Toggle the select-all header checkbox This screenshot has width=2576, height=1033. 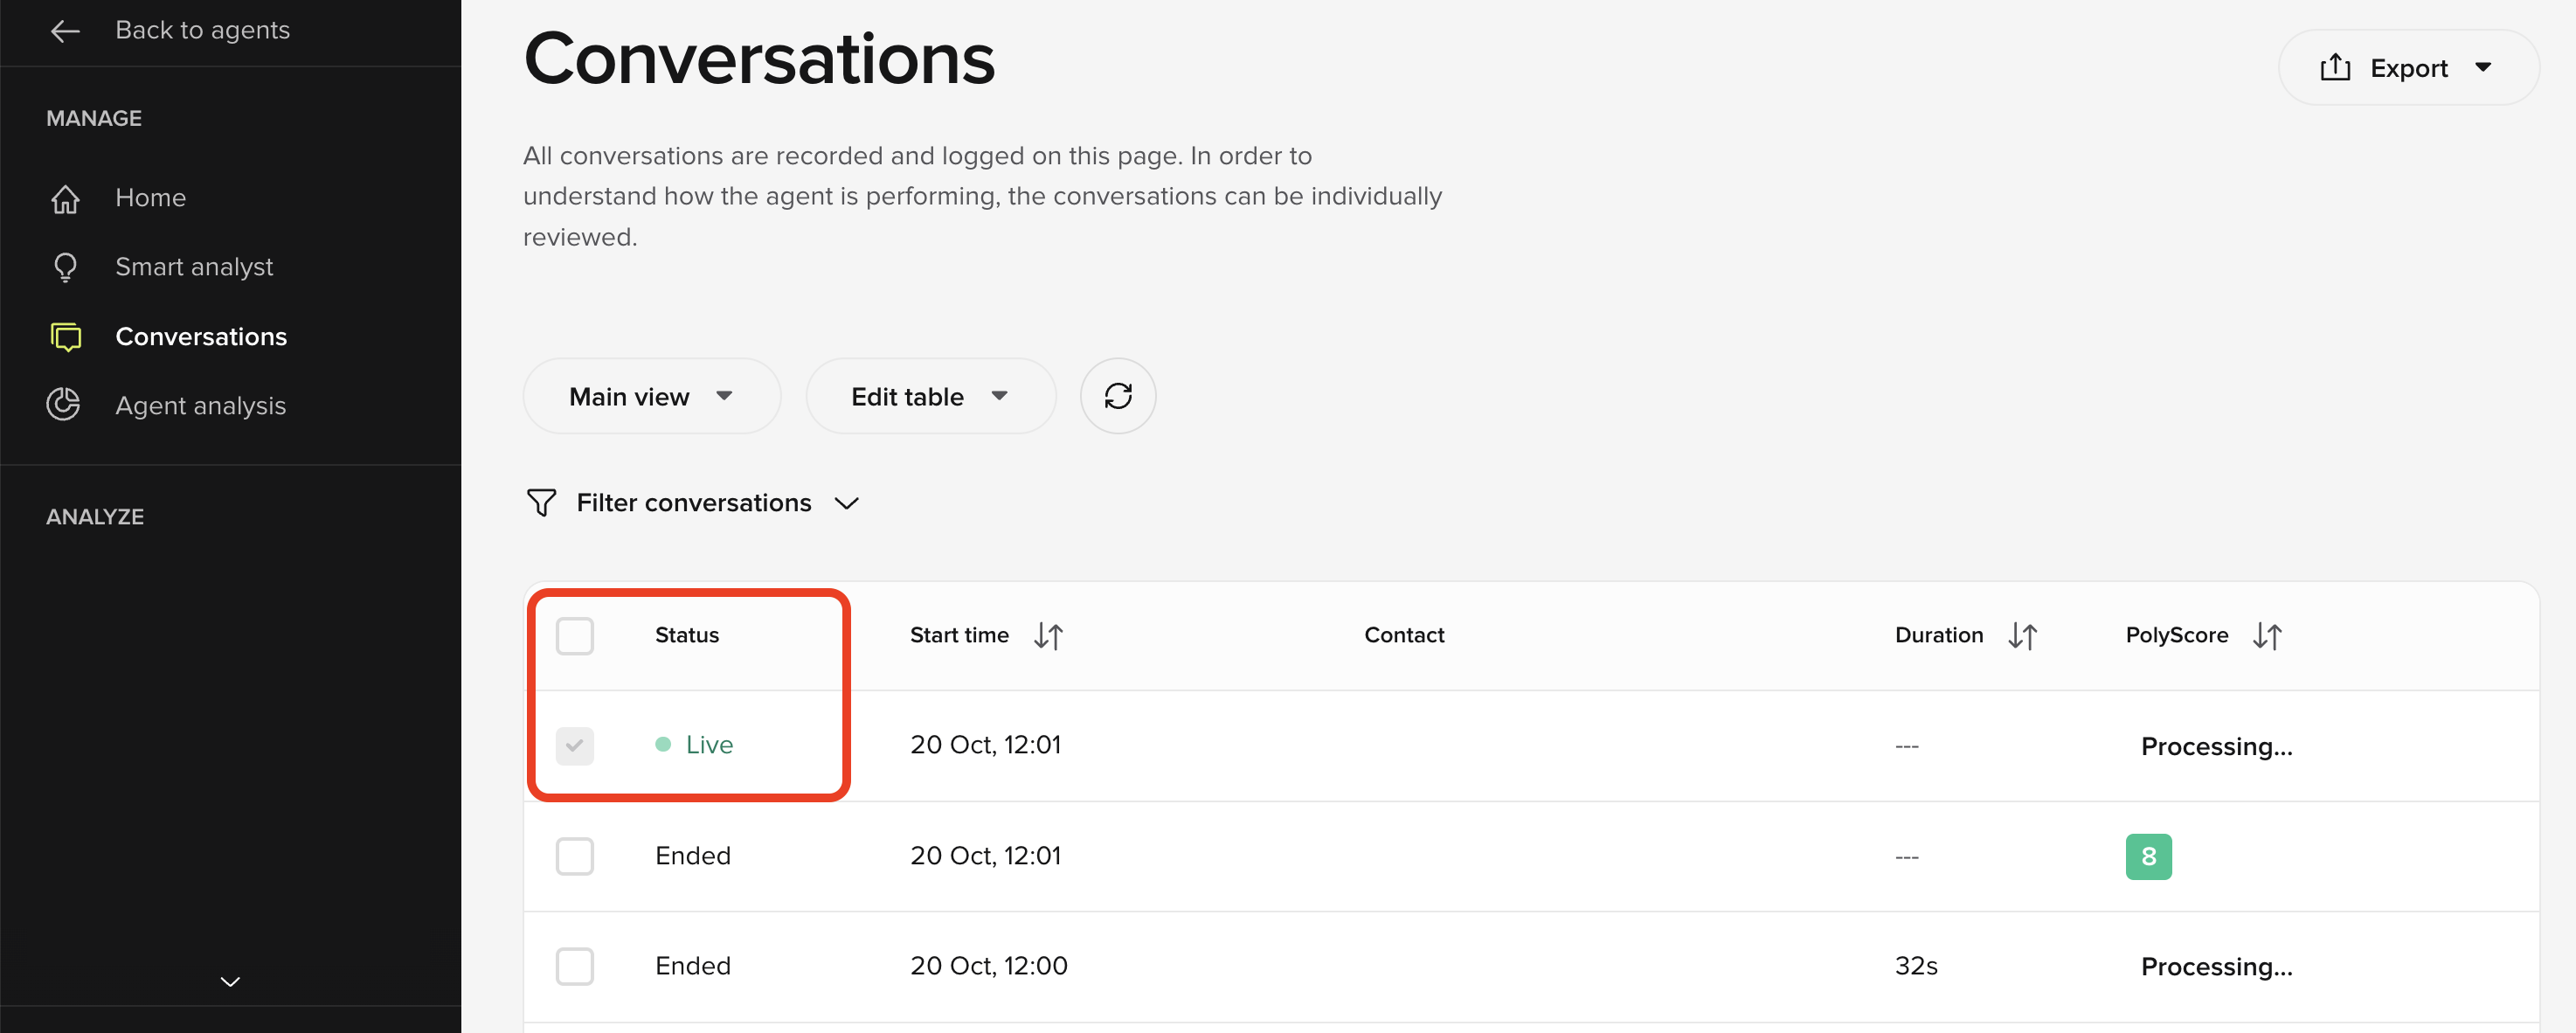coord(575,636)
